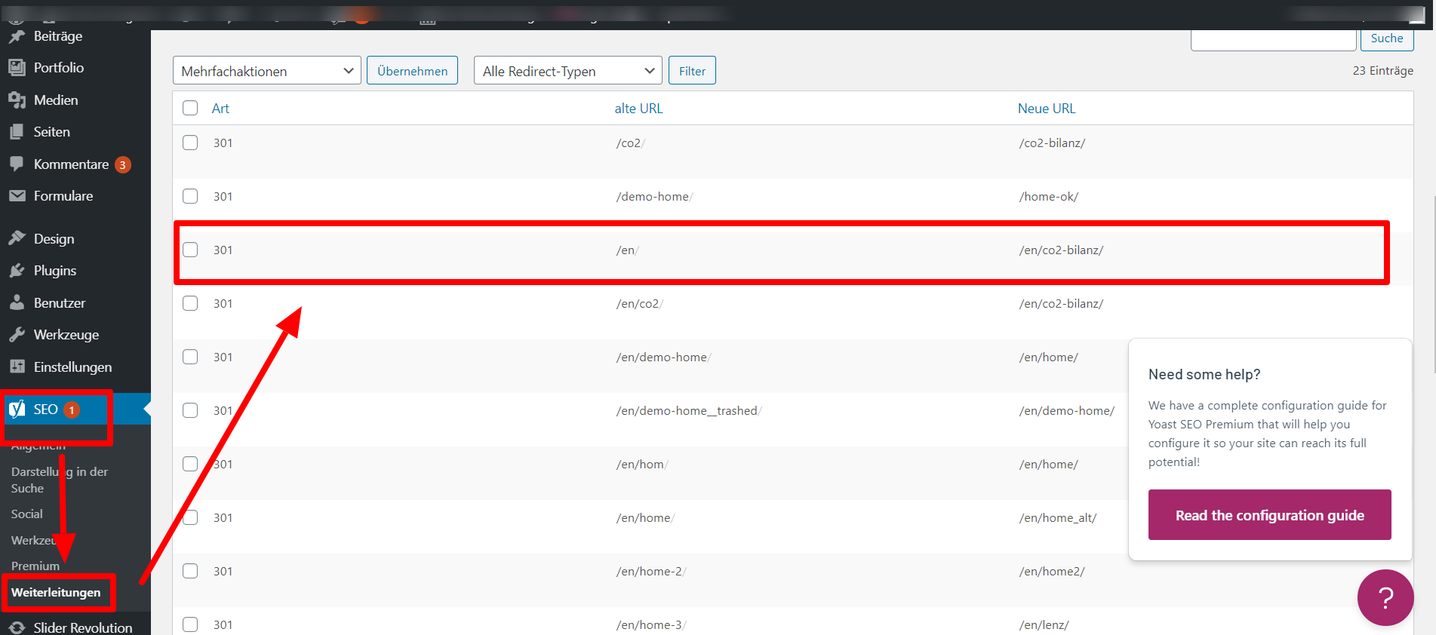Click the Seiten pages icon

click(17, 132)
